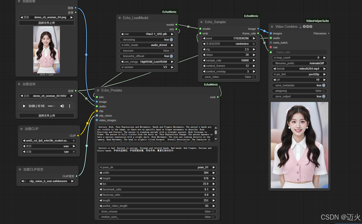The image size is (362, 224).
Task: Open audio player more options menu
Action: coord(69,106)
